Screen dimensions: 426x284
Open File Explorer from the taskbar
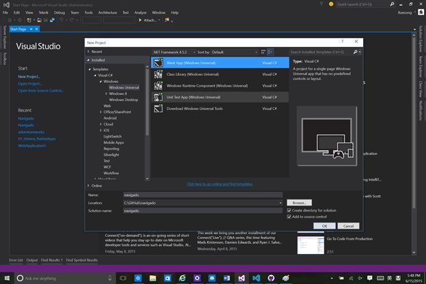click(153, 278)
